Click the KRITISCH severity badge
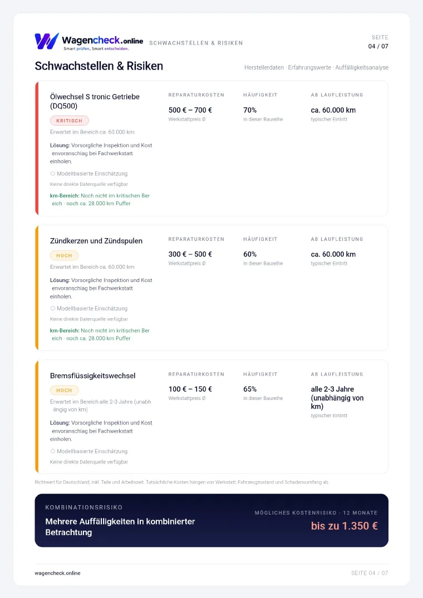Image resolution: width=423 pixels, height=598 pixels. pyautogui.click(x=70, y=121)
